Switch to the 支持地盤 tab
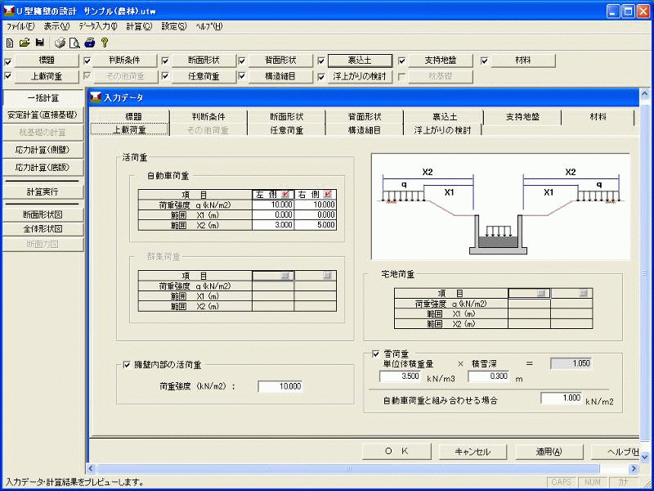 pos(520,117)
